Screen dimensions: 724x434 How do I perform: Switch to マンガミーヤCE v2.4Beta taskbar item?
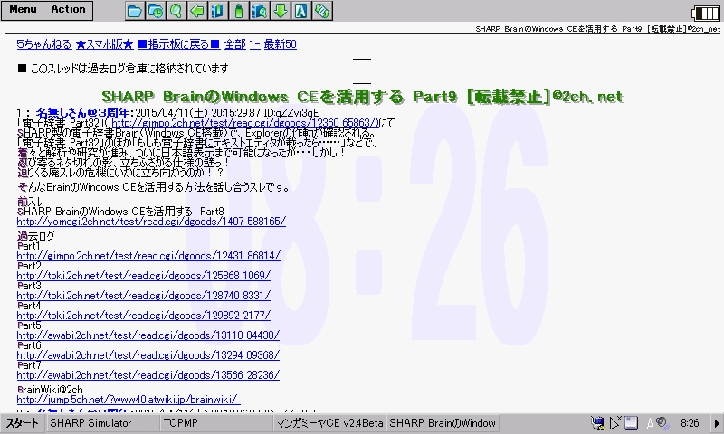point(329,423)
